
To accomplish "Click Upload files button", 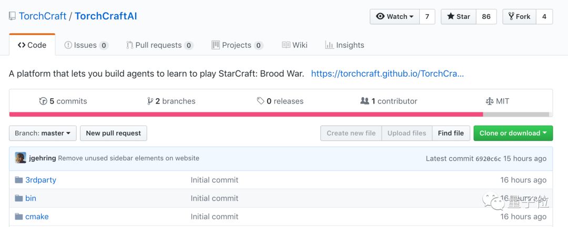I will pos(407,133).
